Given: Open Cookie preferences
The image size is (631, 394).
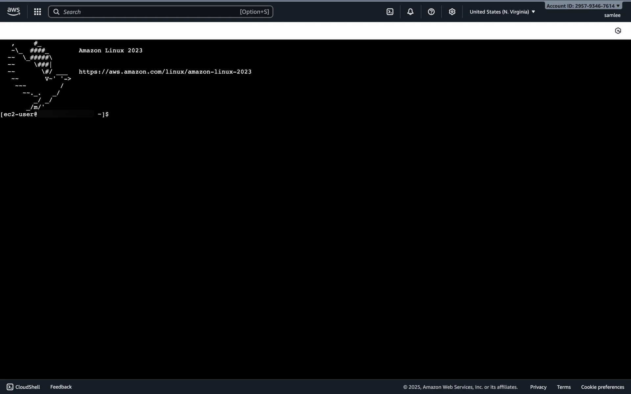Looking at the screenshot, I should tap(602, 387).
